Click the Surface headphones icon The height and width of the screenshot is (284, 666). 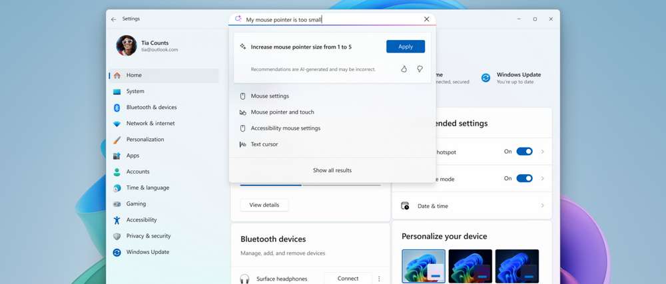click(x=244, y=279)
